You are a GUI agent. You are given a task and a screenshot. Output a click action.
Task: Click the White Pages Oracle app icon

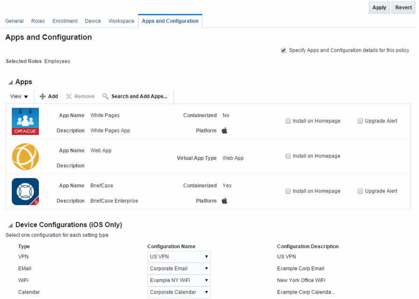click(x=25, y=121)
